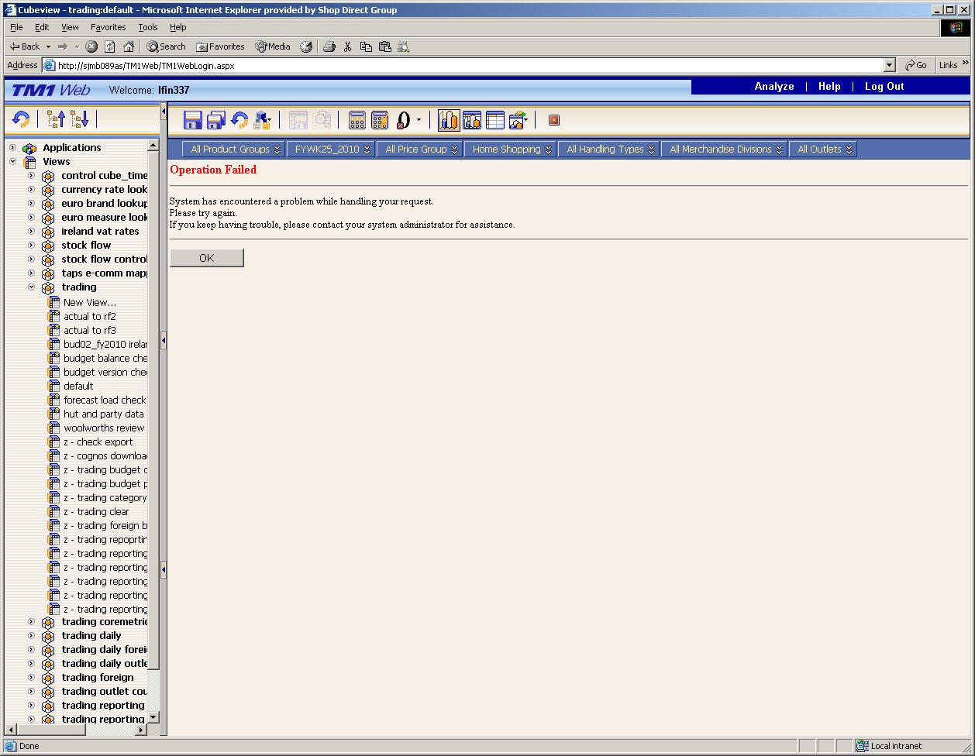Open the Home Shopping dimension dropdown
Viewport: 975px width, 756px height.
[512, 149]
